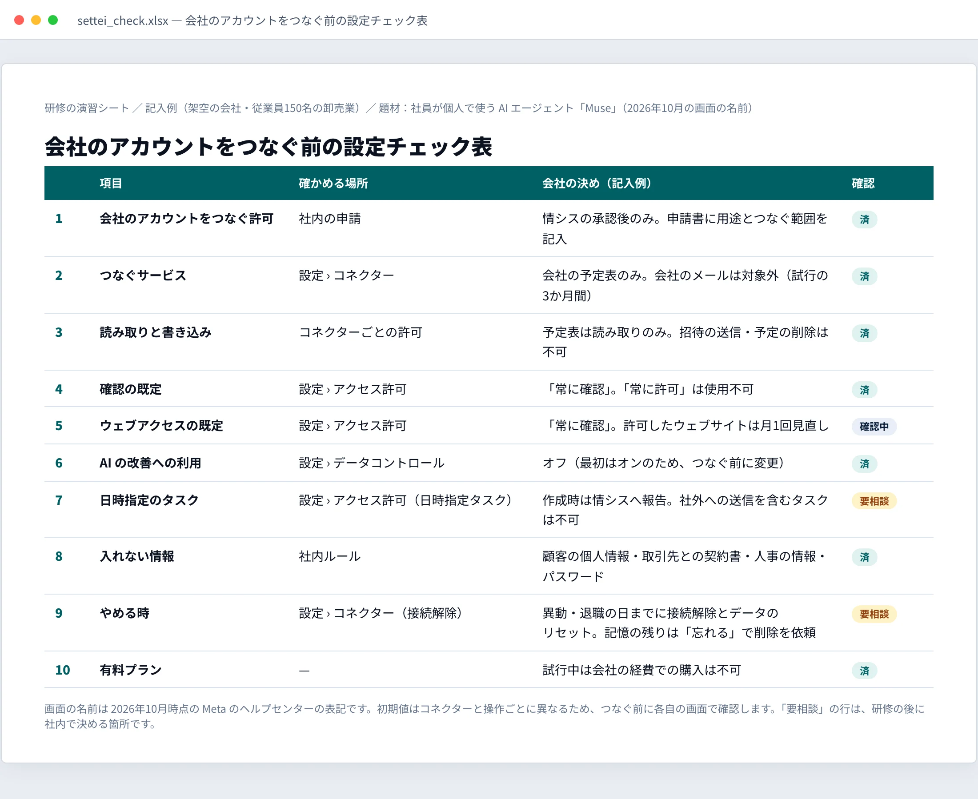
Task: Click the red close window button
Action: tap(20, 20)
